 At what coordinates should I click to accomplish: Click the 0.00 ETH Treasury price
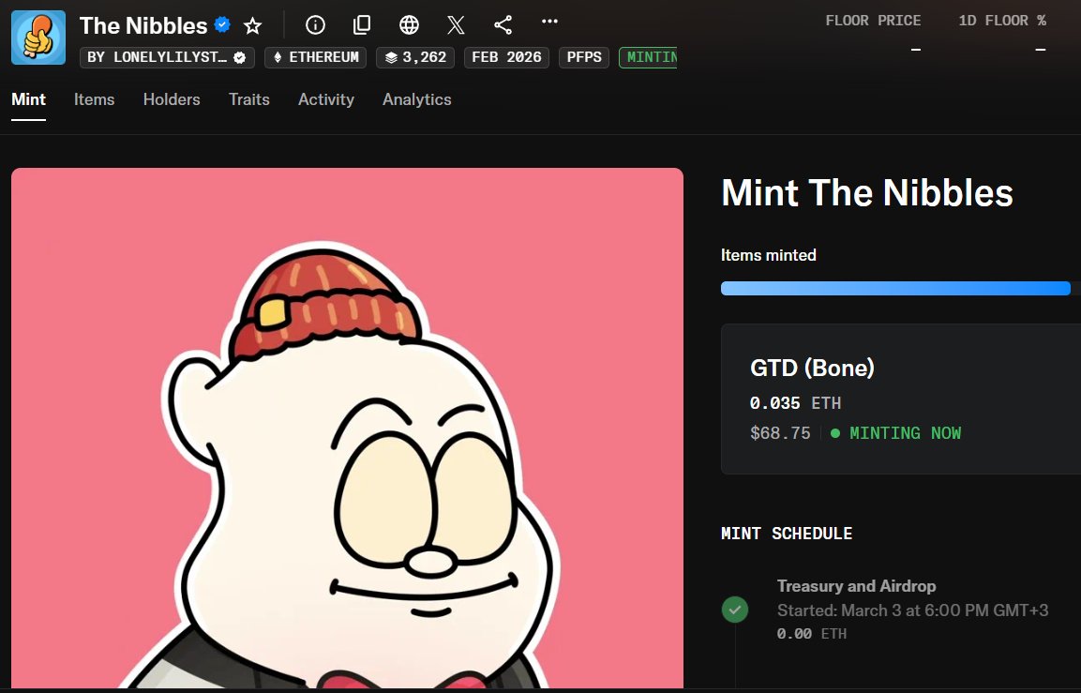pos(811,634)
